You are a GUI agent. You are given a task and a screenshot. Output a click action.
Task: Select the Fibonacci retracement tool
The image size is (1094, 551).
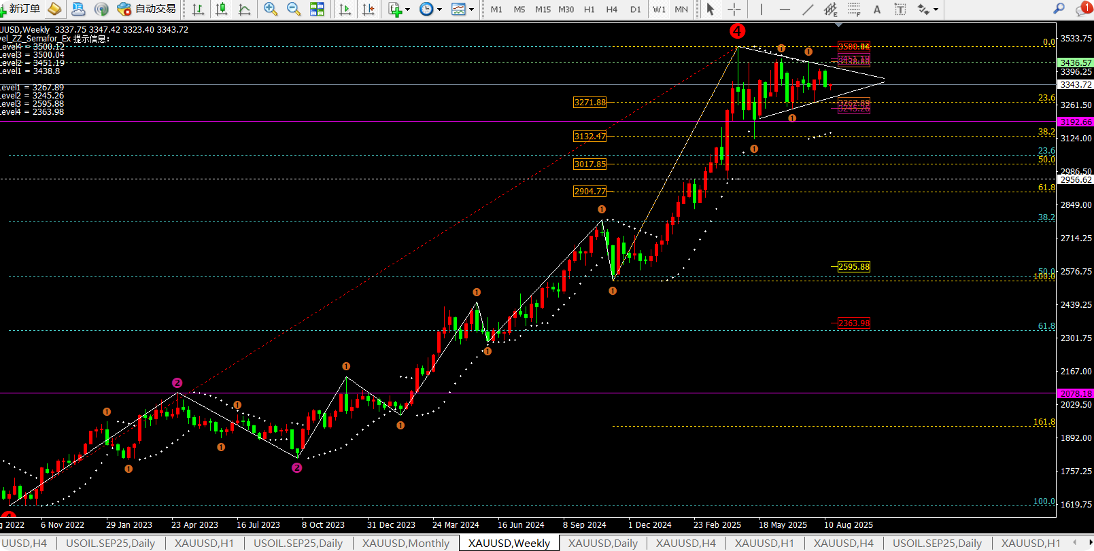tap(853, 9)
